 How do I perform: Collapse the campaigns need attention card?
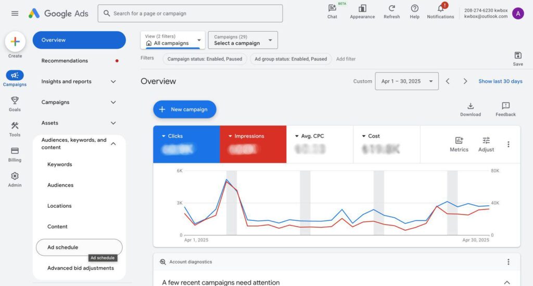click(x=507, y=282)
